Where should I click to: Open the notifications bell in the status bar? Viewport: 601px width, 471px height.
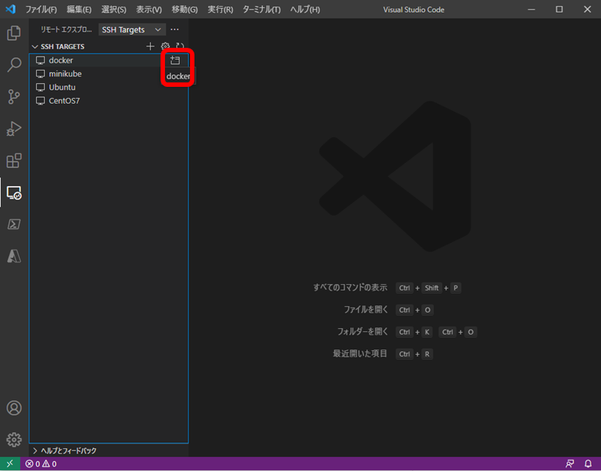tap(588, 464)
